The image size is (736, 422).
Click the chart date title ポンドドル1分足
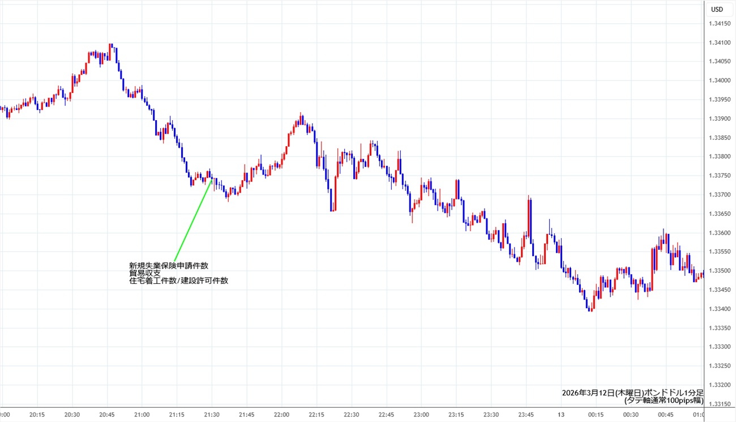point(632,393)
